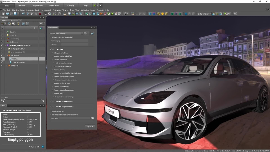Open the Variants menu
The width and height of the screenshot is (270, 152).
[65, 10]
